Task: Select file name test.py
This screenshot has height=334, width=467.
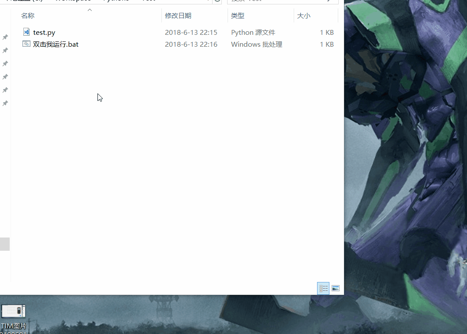Action: (x=44, y=33)
